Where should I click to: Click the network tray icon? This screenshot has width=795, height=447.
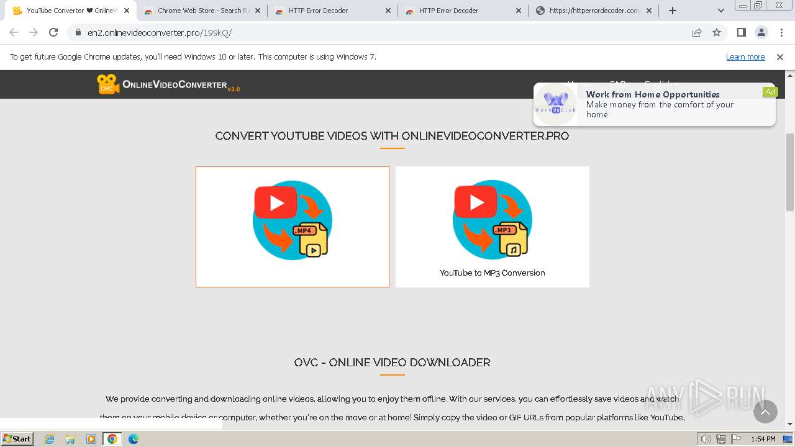click(720, 439)
